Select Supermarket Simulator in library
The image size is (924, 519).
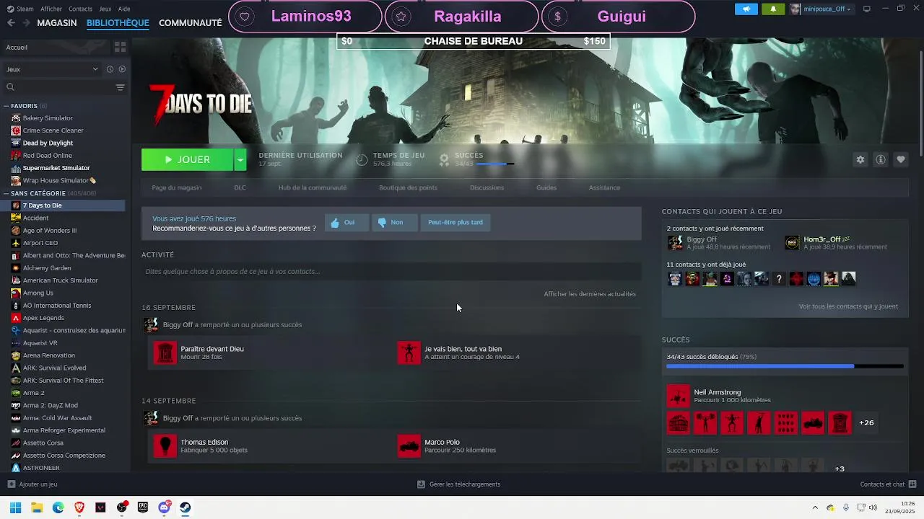56,168
